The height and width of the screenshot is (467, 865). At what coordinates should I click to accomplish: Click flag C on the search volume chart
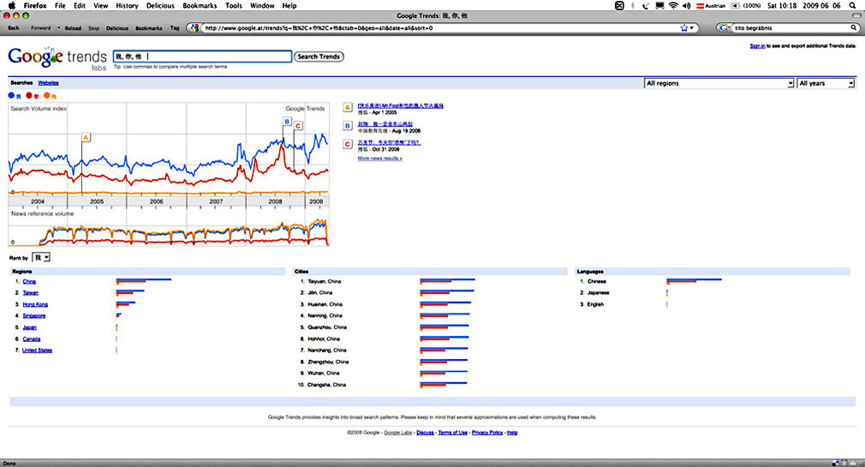(x=298, y=126)
